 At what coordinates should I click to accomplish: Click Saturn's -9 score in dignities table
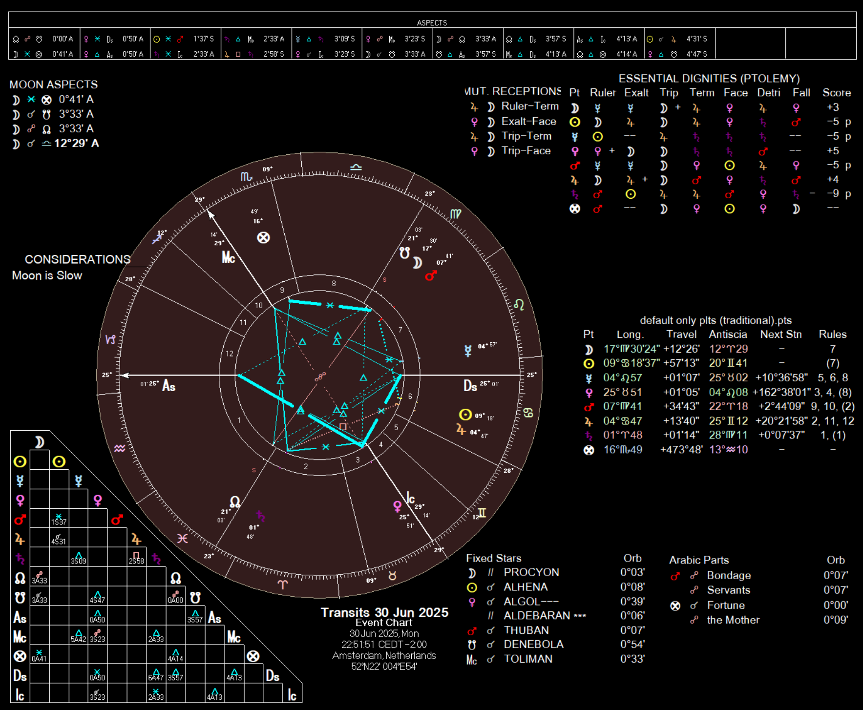(833, 194)
